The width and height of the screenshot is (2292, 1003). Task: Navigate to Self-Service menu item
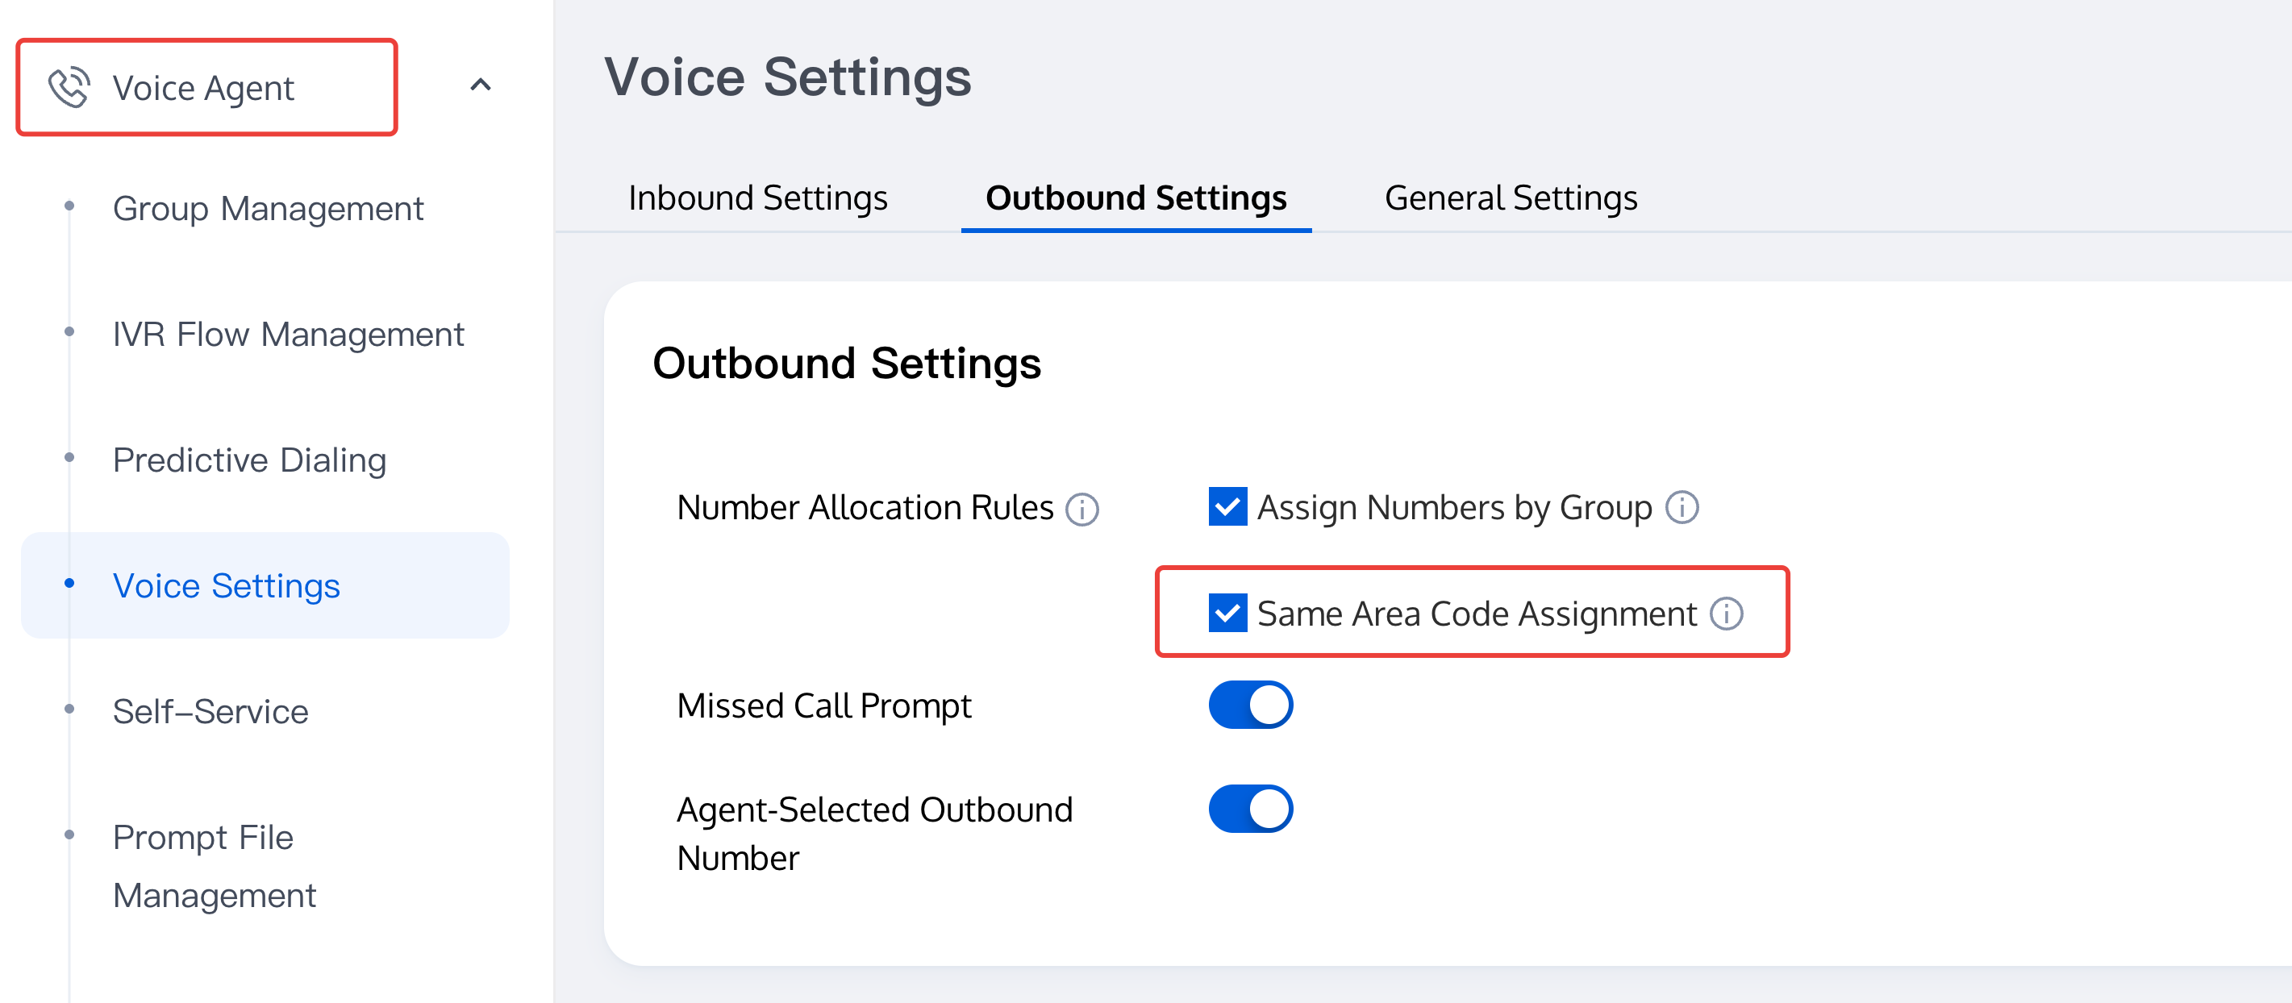pos(210,711)
